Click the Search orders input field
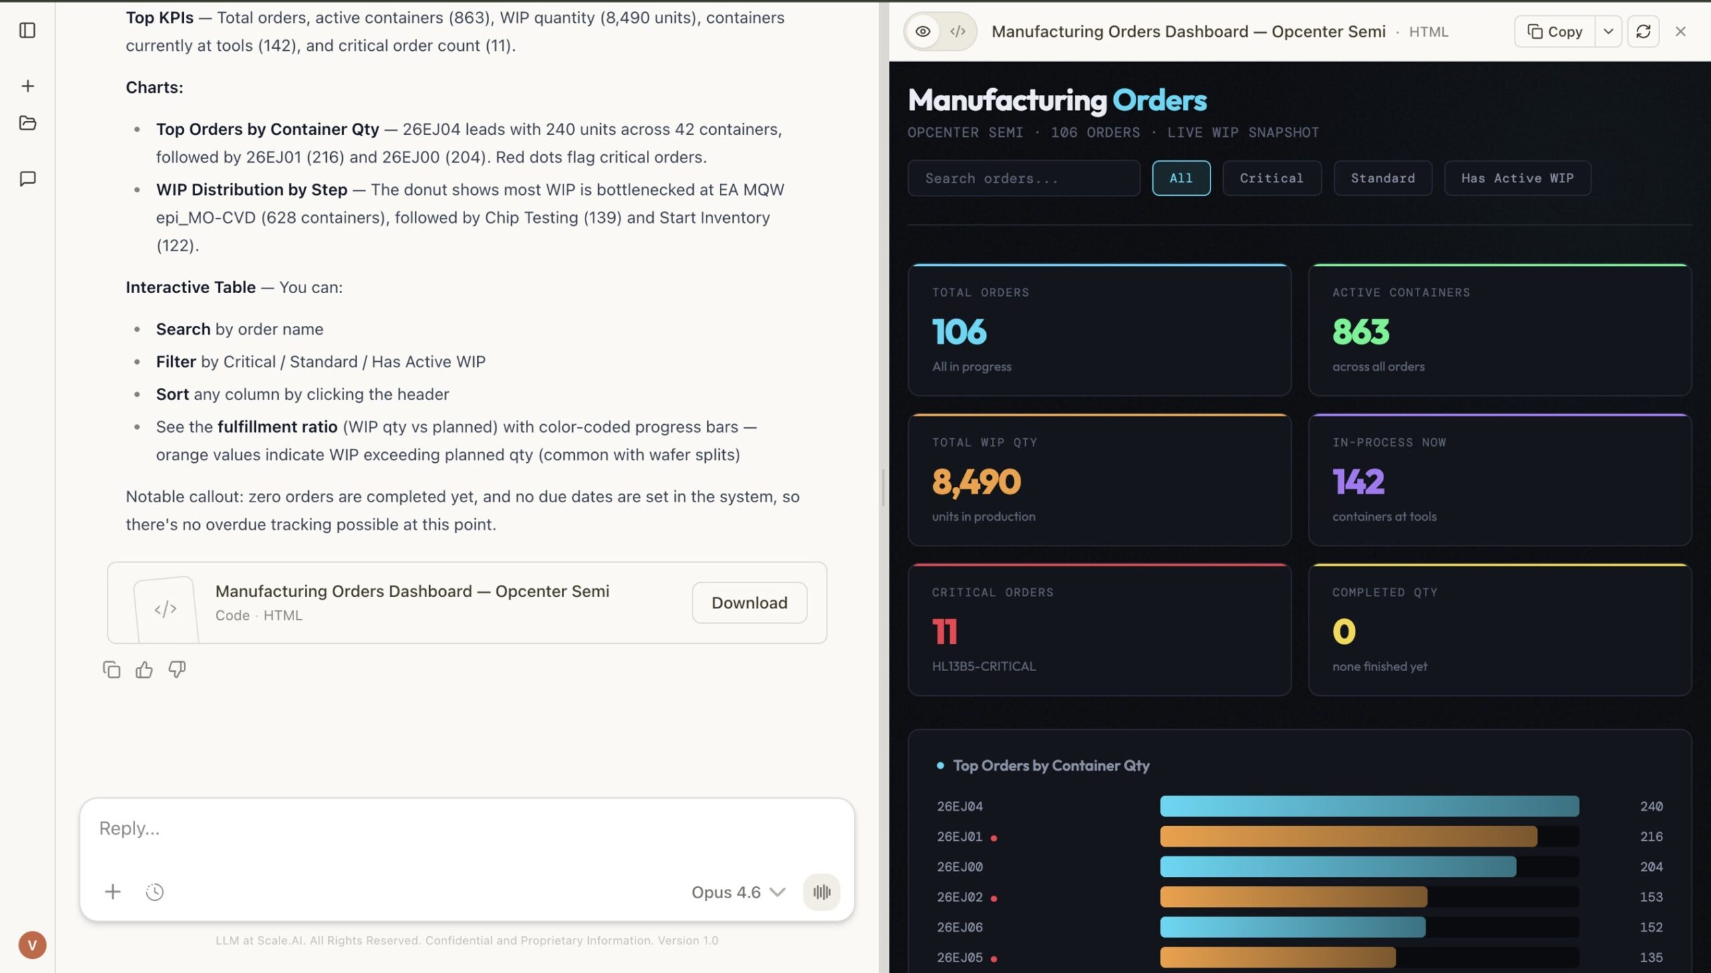This screenshot has width=1711, height=973. click(1023, 178)
